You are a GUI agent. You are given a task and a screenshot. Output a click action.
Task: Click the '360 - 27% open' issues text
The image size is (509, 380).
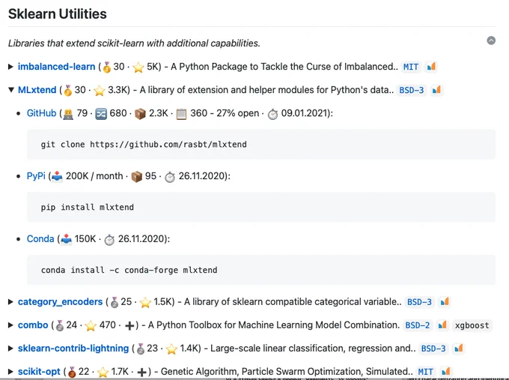pos(225,113)
